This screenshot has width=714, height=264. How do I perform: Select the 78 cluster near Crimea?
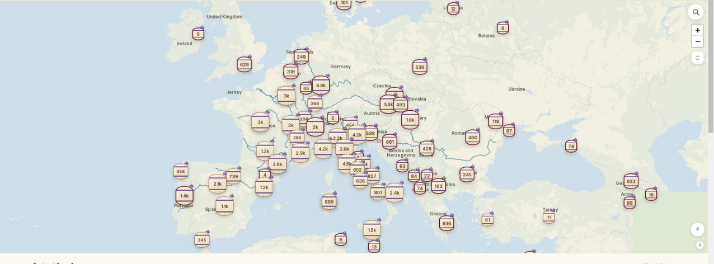tap(571, 147)
